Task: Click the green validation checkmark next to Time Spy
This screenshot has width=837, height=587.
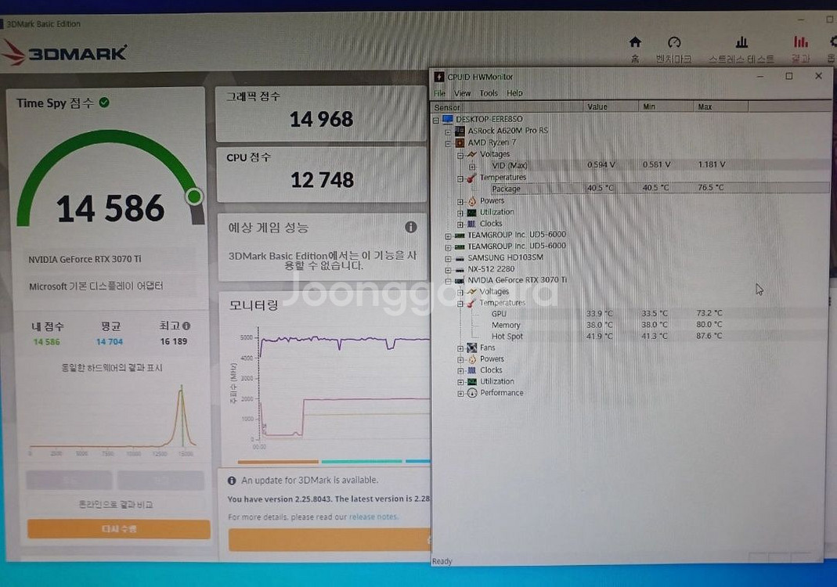Action: [x=104, y=103]
